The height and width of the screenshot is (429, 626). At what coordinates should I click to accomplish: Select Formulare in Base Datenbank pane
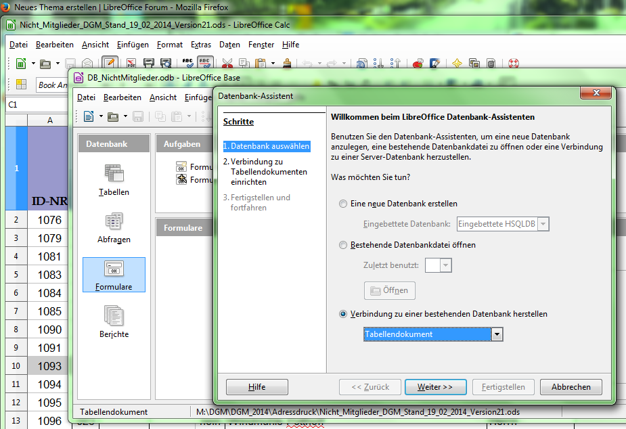point(114,275)
